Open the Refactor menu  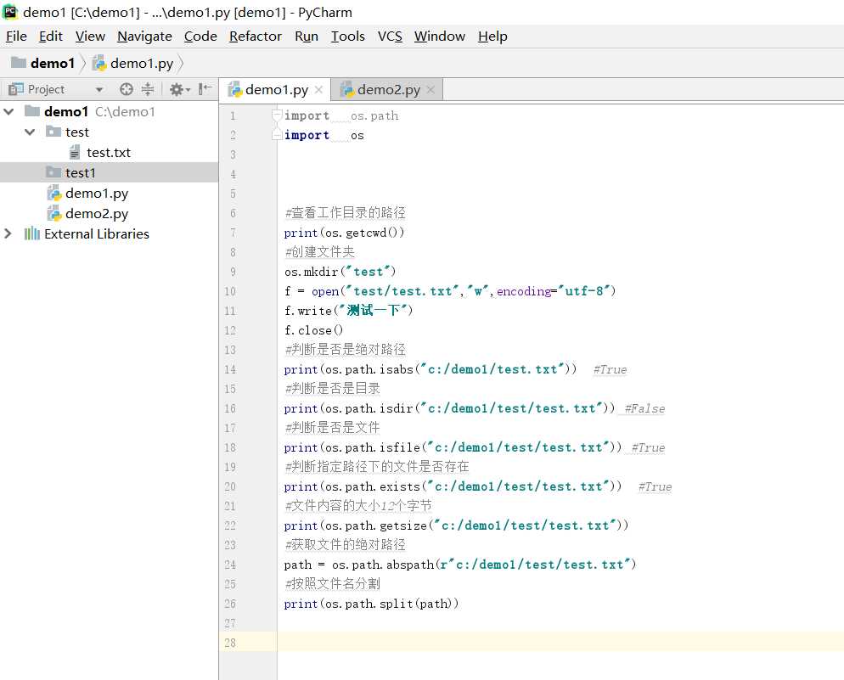click(255, 36)
